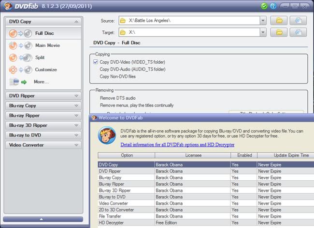Toggle Remove DTS audio option
The image size is (314, 228).
(x=118, y=98)
